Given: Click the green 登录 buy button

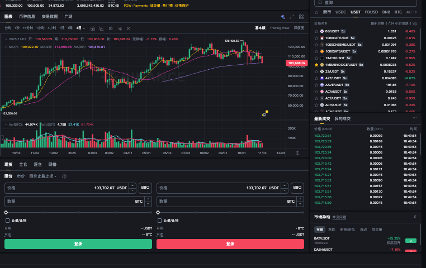Looking at the screenshot, I should point(78,244).
